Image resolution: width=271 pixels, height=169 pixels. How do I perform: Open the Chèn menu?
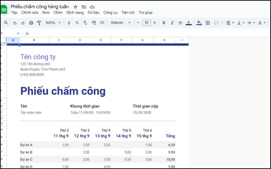point(58,13)
